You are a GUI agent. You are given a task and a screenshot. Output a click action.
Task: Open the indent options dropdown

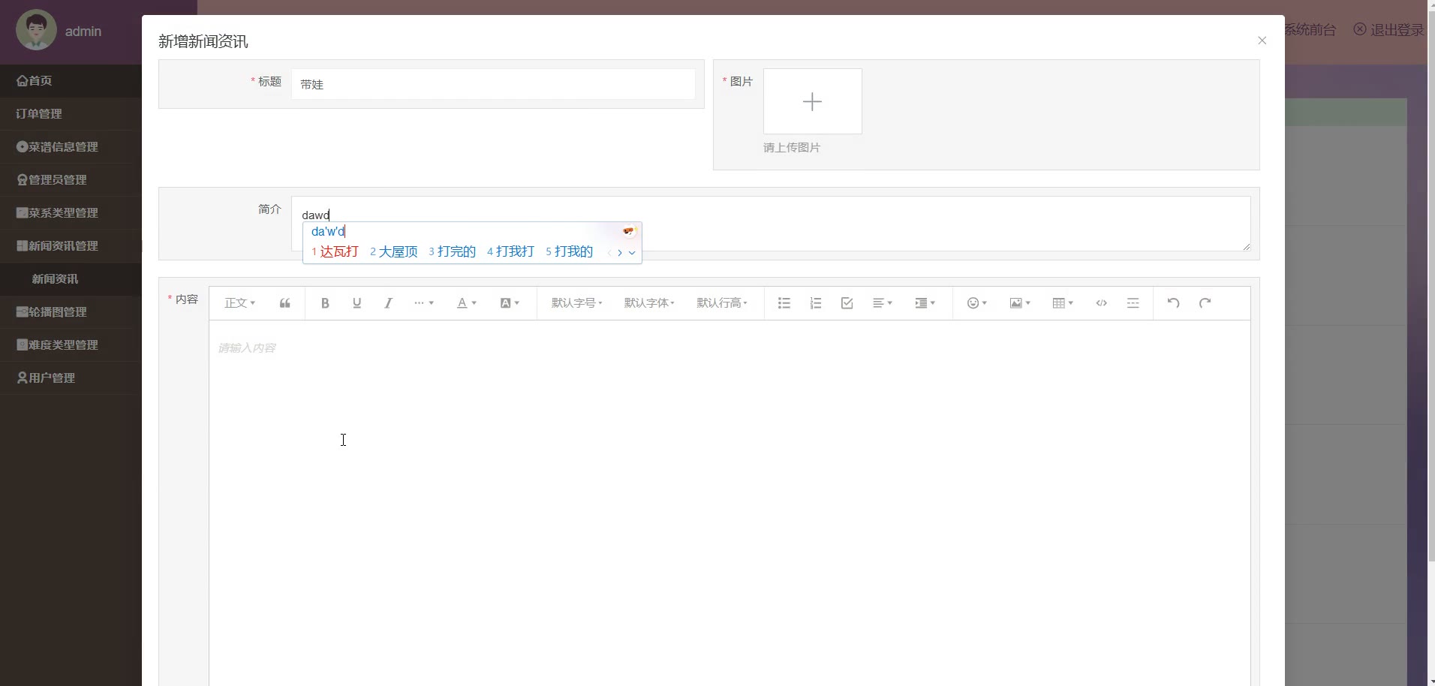[925, 303]
